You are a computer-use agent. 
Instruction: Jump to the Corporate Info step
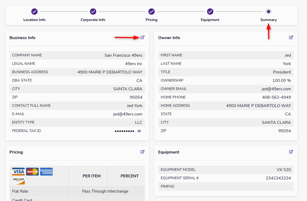[93, 12]
